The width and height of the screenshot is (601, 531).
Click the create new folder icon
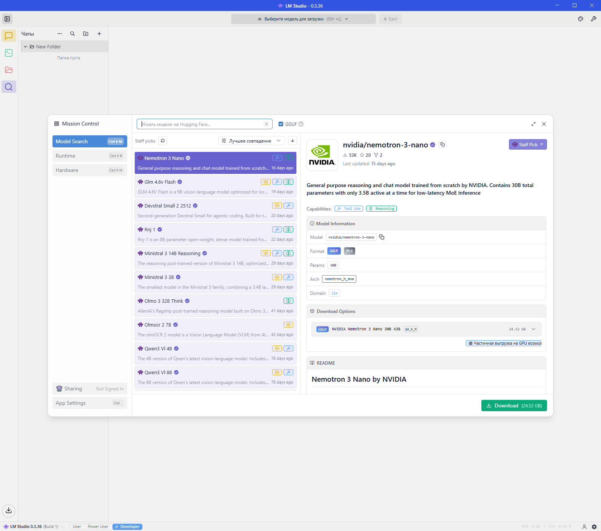click(86, 34)
